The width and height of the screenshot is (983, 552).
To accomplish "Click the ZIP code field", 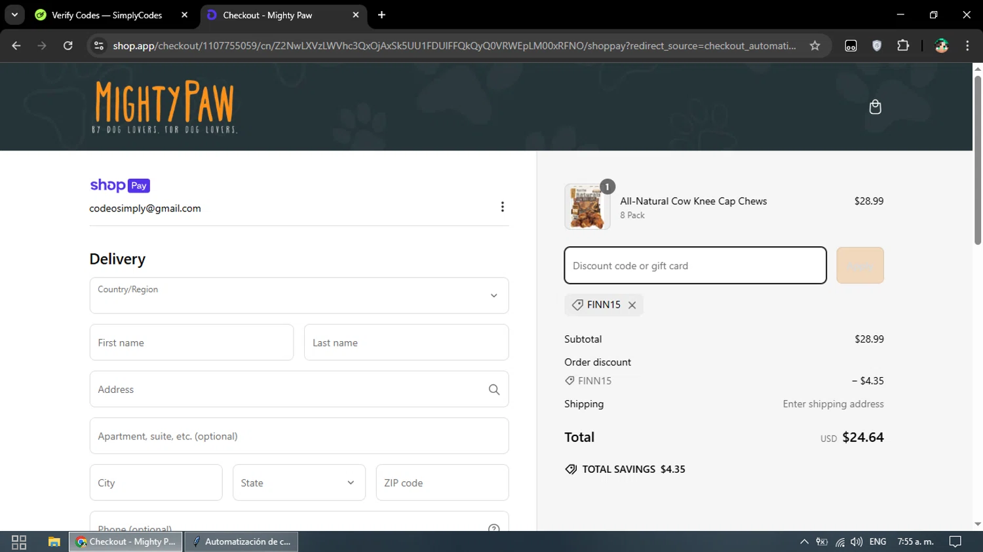I will click(442, 483).
